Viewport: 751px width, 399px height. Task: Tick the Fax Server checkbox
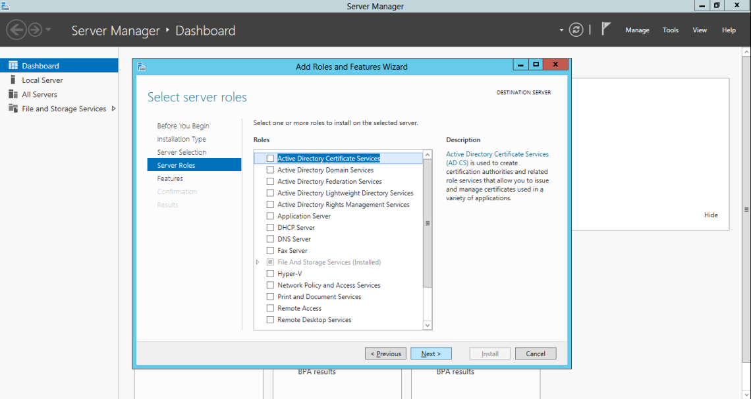270,250
